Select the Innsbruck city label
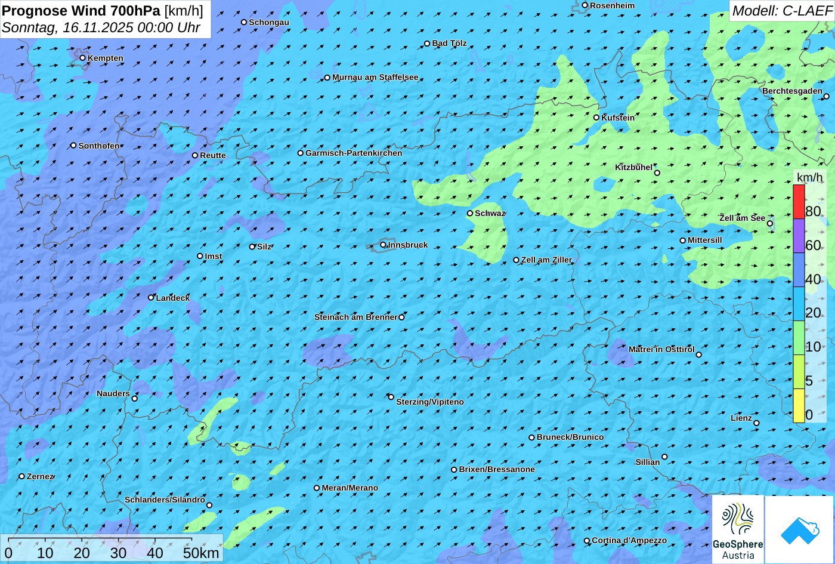This screenshot has width=835, height=564. pyautogui.click(x=407, y=245)
